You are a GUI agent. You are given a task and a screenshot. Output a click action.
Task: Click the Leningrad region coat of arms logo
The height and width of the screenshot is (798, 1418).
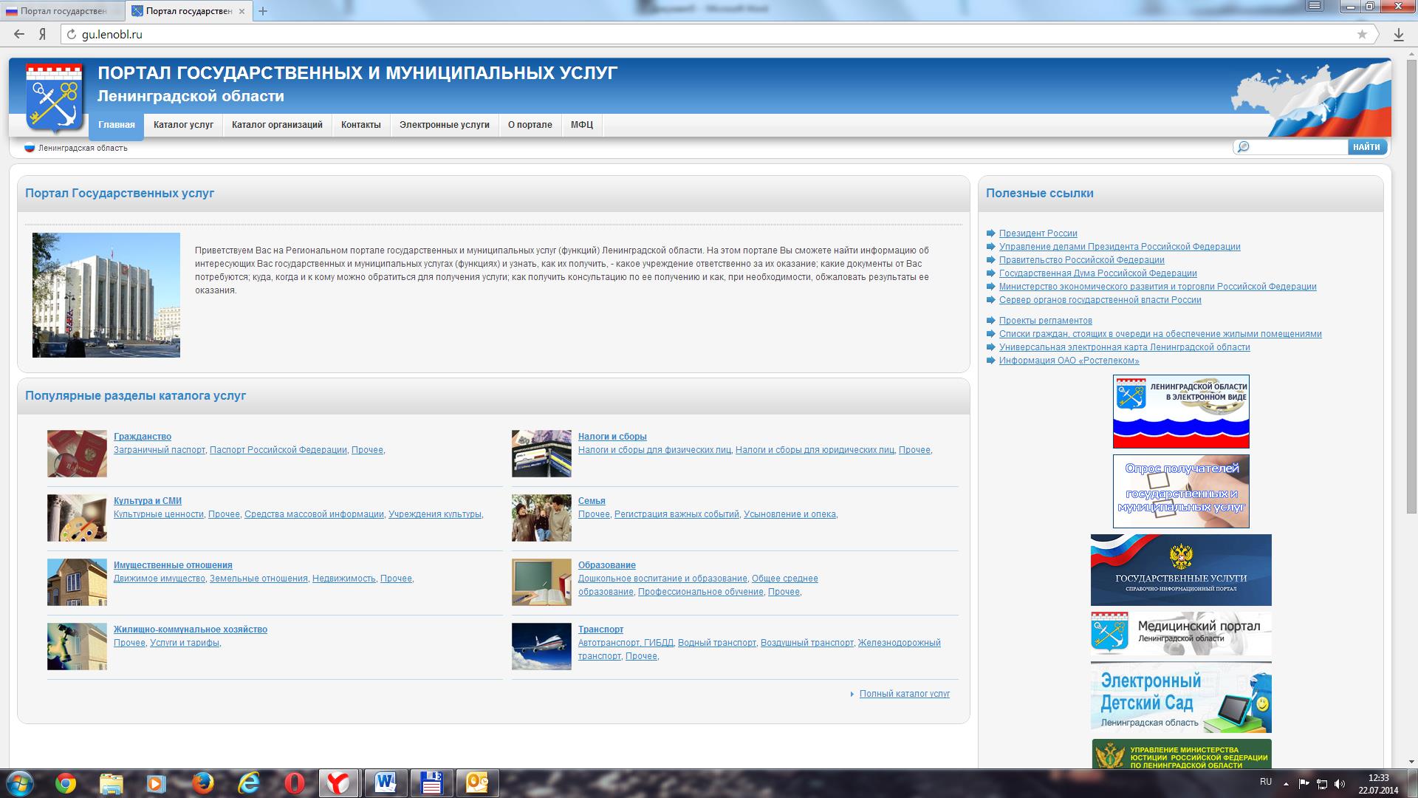(53, 98)
